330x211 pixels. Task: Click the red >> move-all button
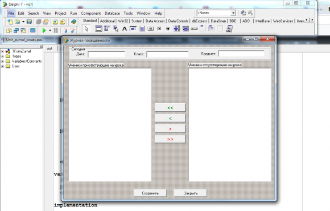(x=170, y=139)
